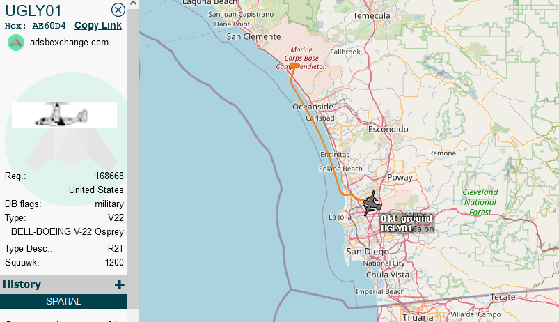This screenshot has width=559, height=322.
Task: Select the Squawk value 1200
Action: tap(114, 262)
